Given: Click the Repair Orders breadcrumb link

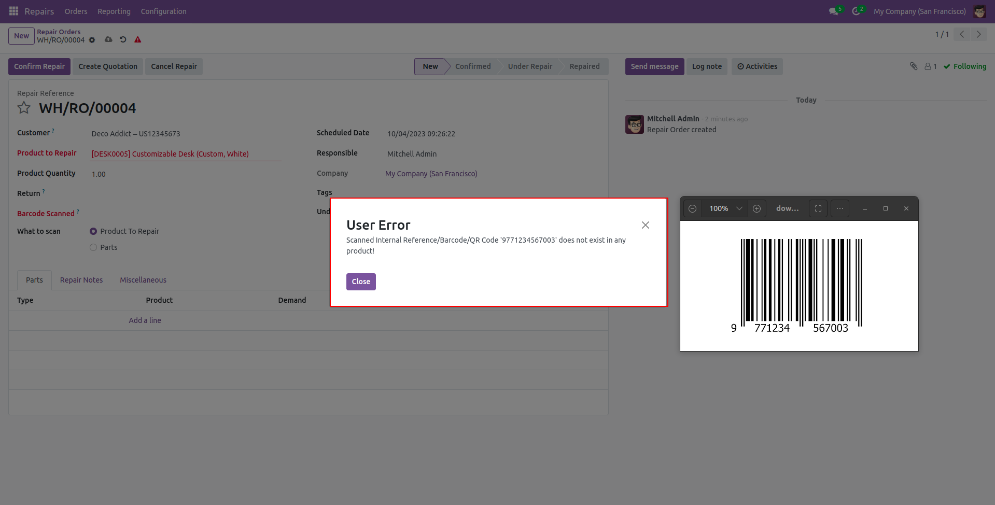Looking at the screenshot, I should [59, 32].
